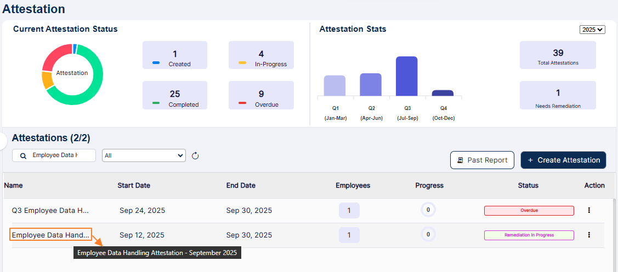Select the Q3 bar in Attestation Stats chart
Image resolution: width=618 pixels, height=272 pixels.
pos(407,77)
